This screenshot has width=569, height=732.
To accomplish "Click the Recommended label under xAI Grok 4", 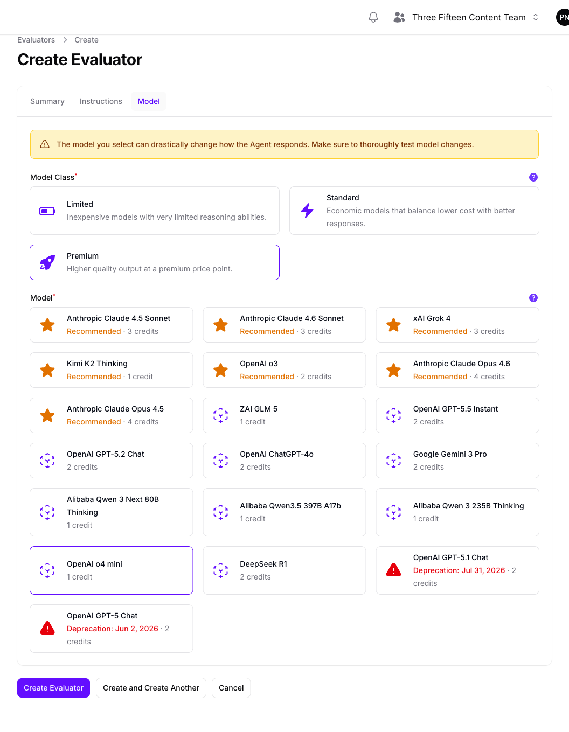I will coord(440,331).
